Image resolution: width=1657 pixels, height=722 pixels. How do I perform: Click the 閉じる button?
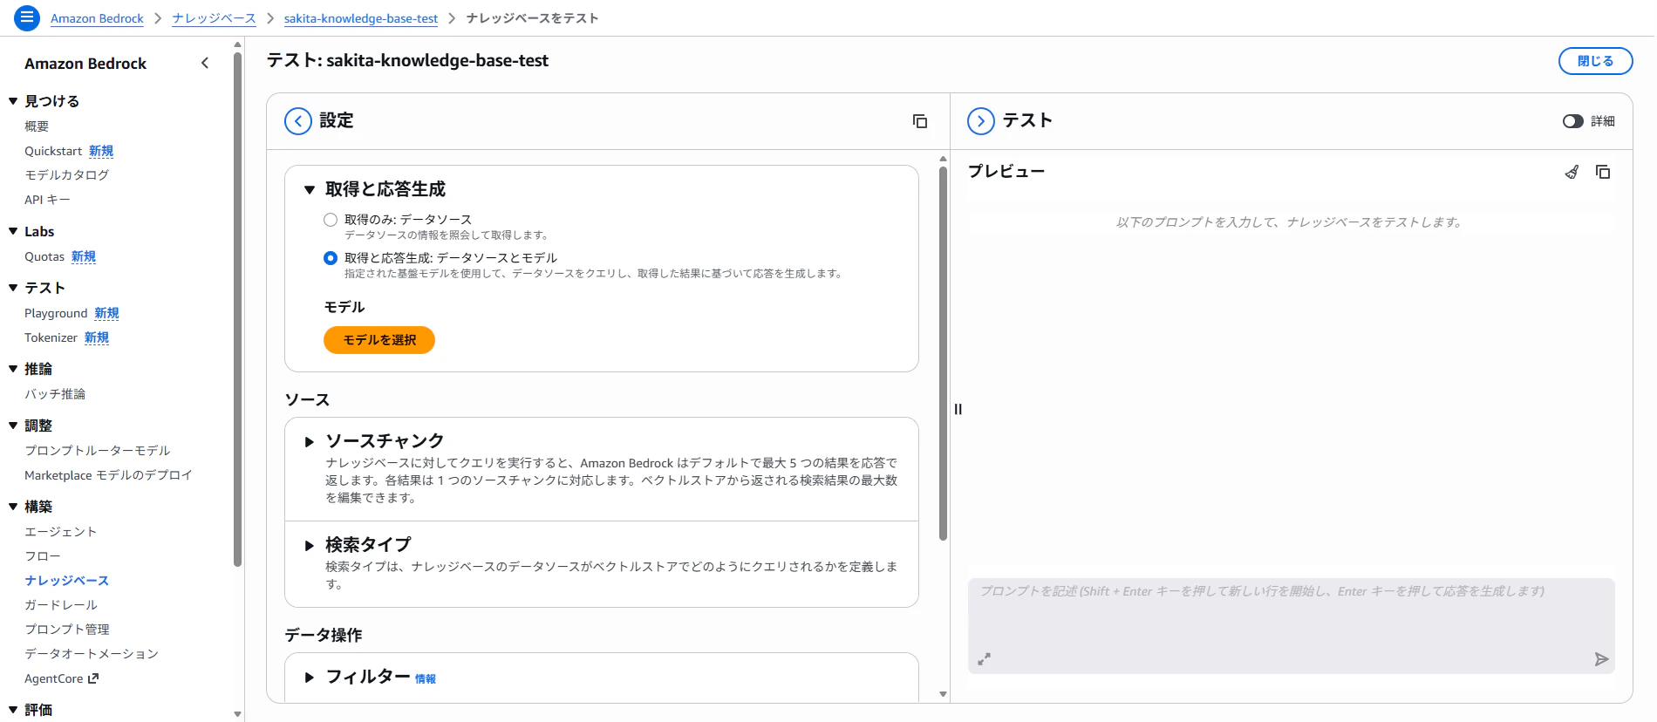(x=1595, y=61)
